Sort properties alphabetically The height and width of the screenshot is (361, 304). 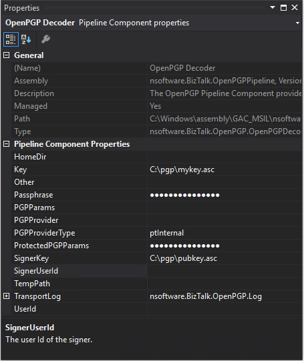[x=26, y=39]
